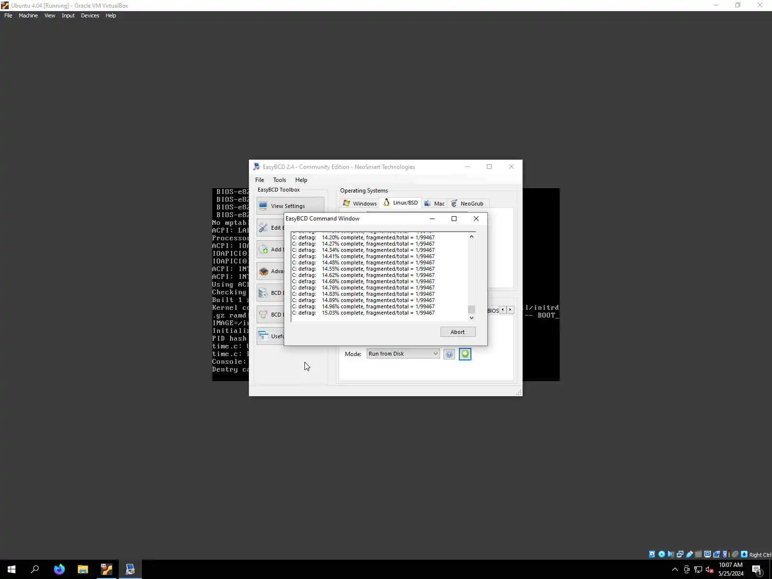The width and height of the screenshot is (772, 579).
Task: Open the EasyBCD Help menu
Action: coord(301,180)
